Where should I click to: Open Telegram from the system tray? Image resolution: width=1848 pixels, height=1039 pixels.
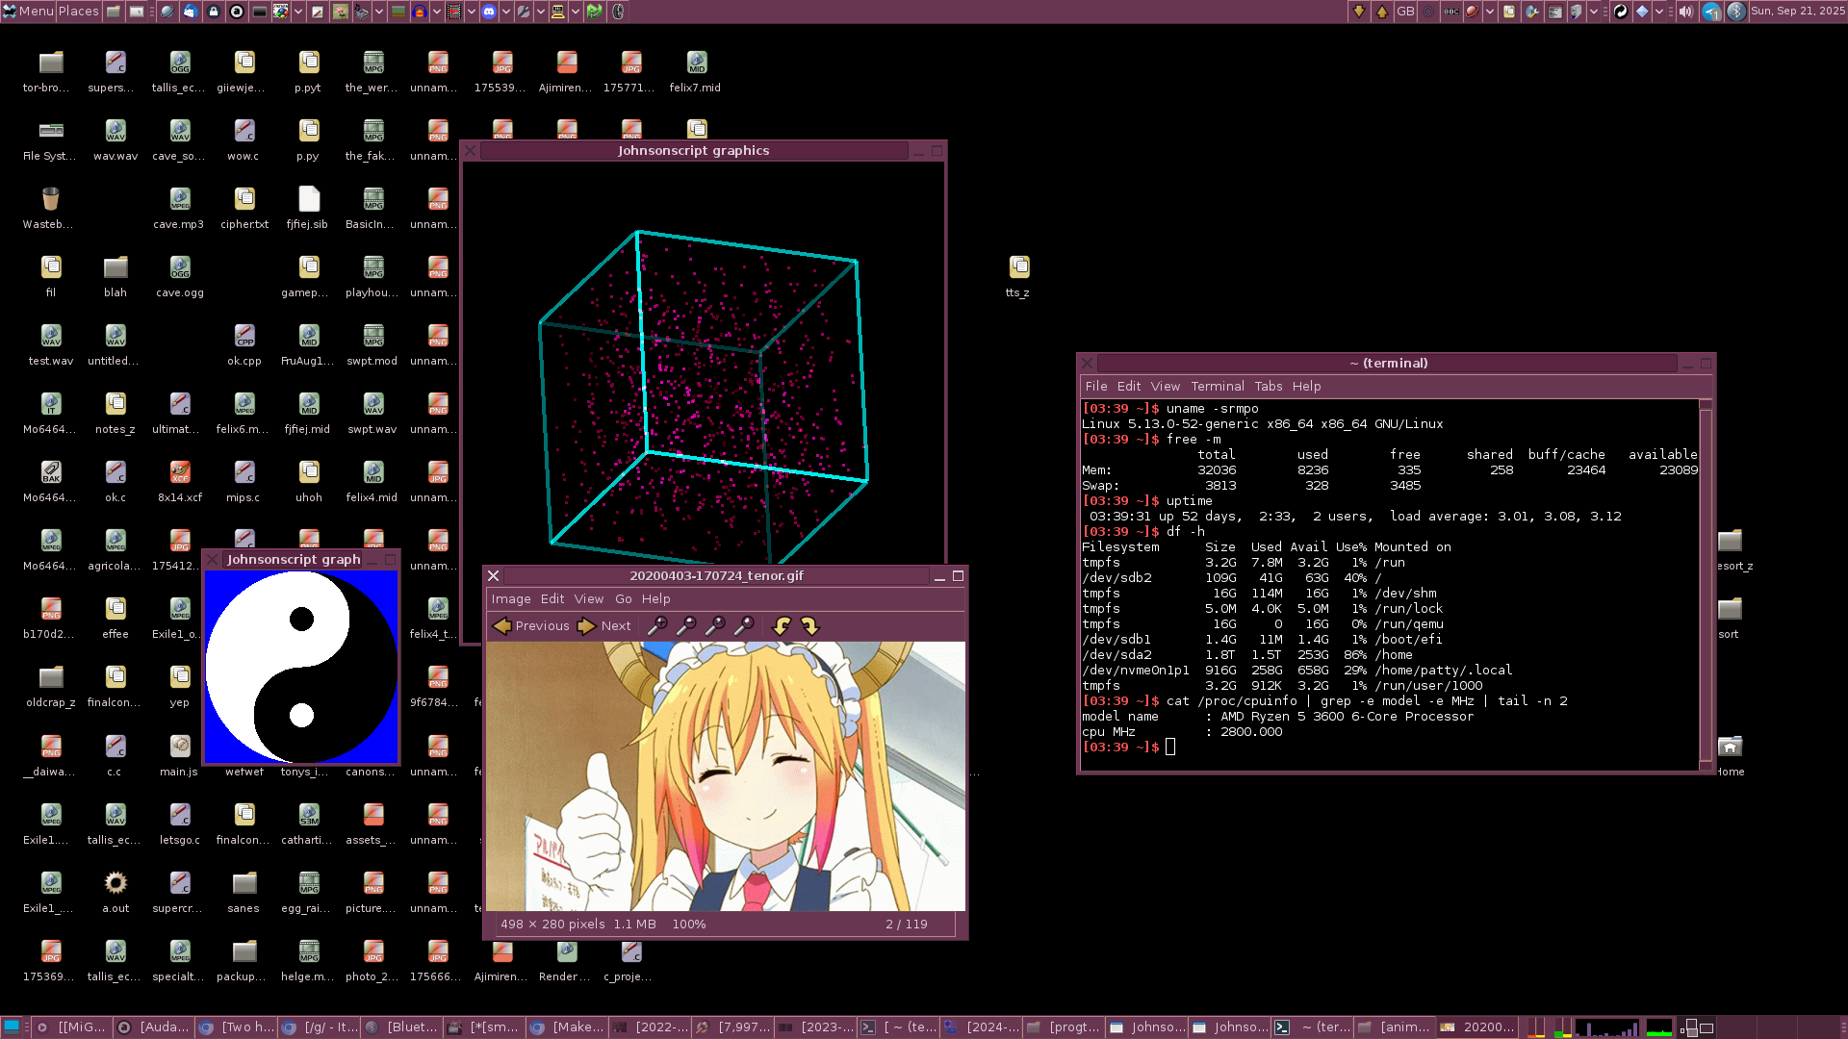(x=1711, y=12)
